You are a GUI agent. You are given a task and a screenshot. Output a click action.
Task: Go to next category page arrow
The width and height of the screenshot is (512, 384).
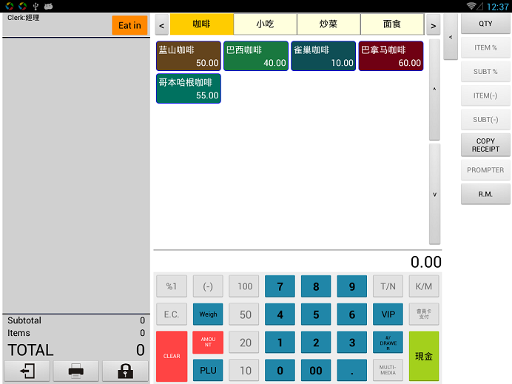pos(433,25)
